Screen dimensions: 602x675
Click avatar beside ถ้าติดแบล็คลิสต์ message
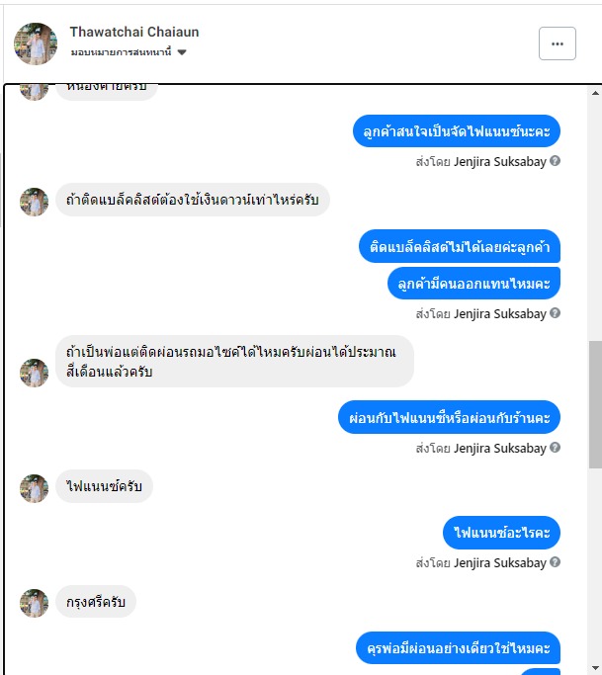tap(34, 202)
